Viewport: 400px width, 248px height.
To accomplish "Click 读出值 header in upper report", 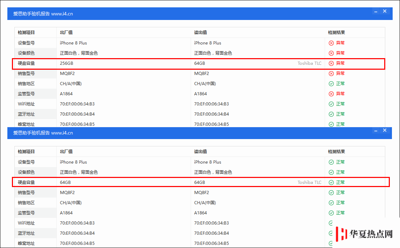I will (x=201, y=33).
